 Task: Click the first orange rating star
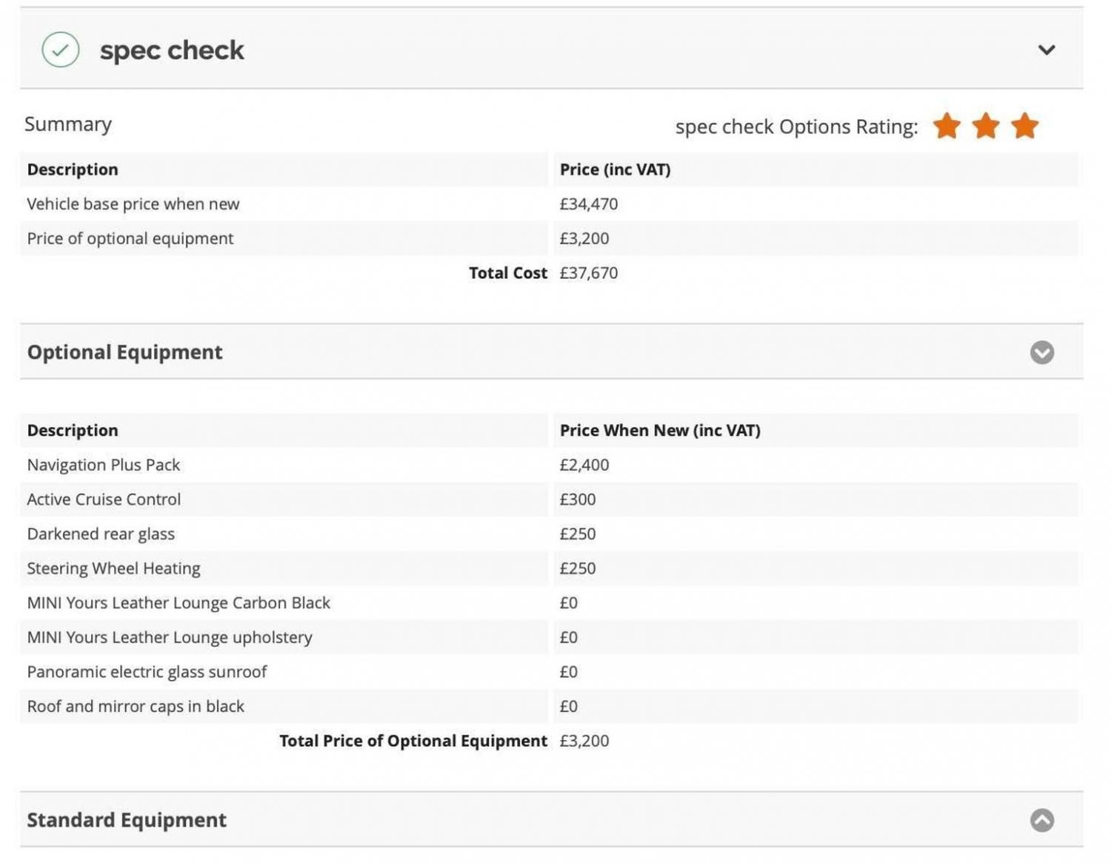coord(947,127)
